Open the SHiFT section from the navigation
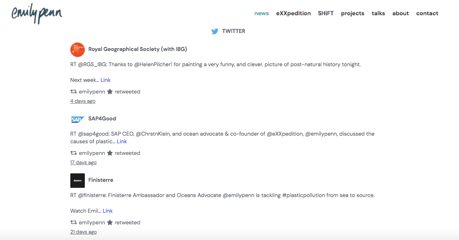This screenshot has height=240, width=459. click(326, 13)
